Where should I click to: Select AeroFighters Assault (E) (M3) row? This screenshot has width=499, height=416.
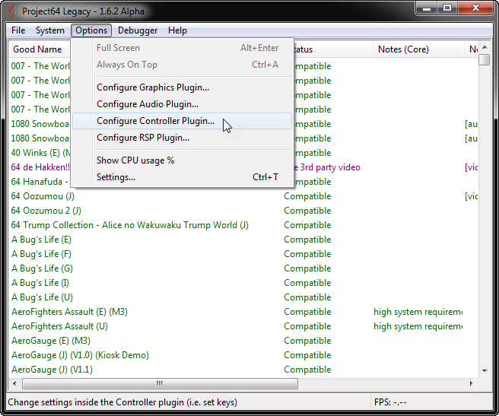(243, 312)
